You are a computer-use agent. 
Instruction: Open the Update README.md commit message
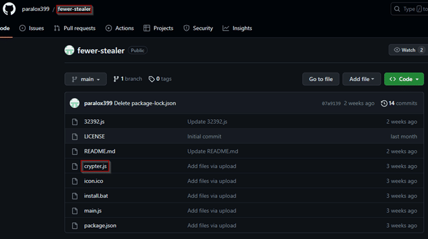(x=213, y=152)
